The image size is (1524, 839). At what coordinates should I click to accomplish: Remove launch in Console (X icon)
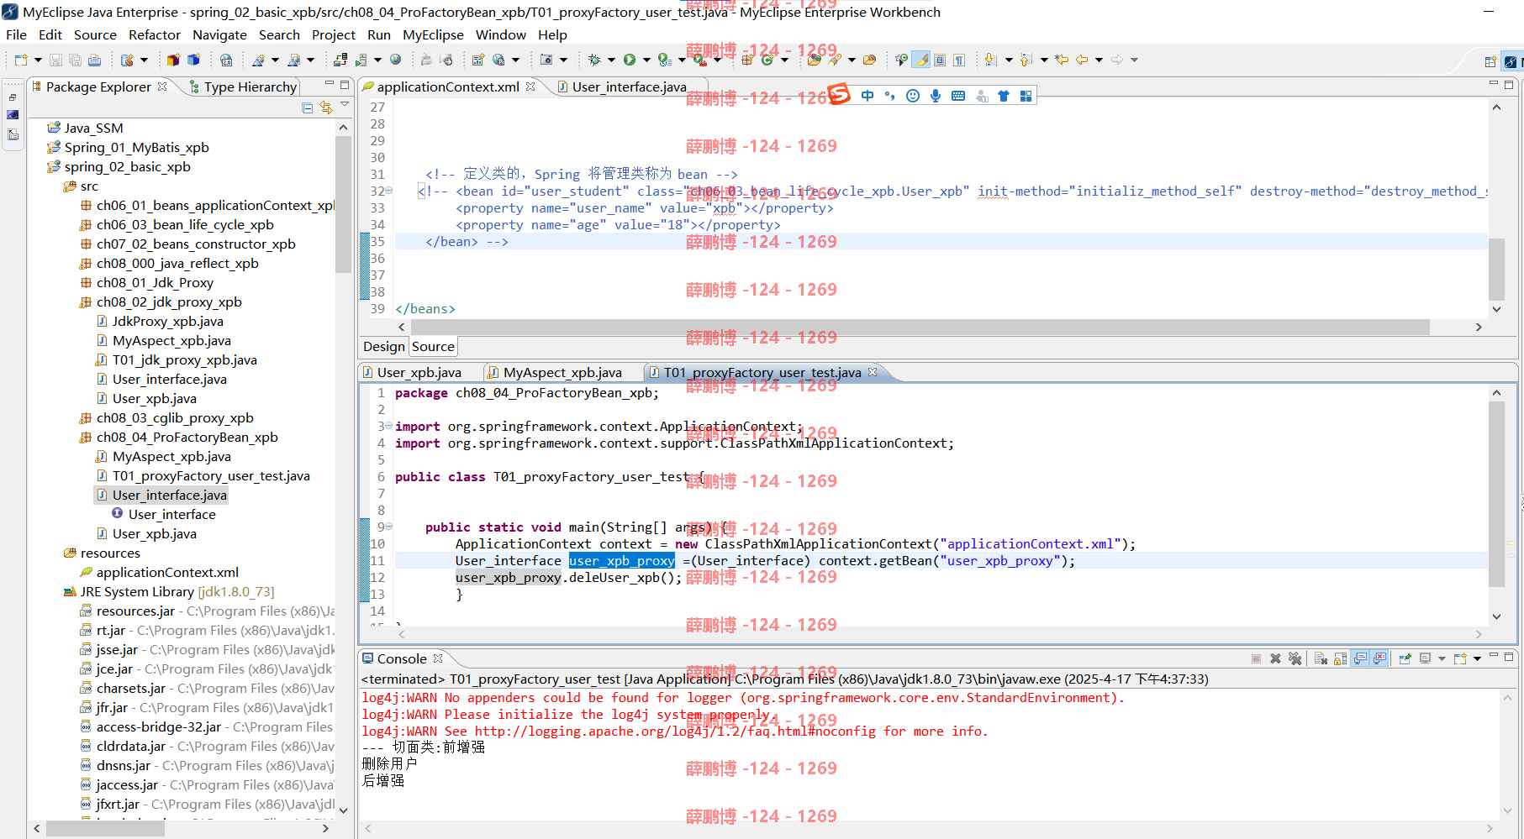(1275, 658)
